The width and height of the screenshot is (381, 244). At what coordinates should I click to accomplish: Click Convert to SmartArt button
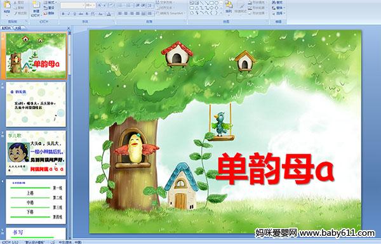(x=170, y=13)
